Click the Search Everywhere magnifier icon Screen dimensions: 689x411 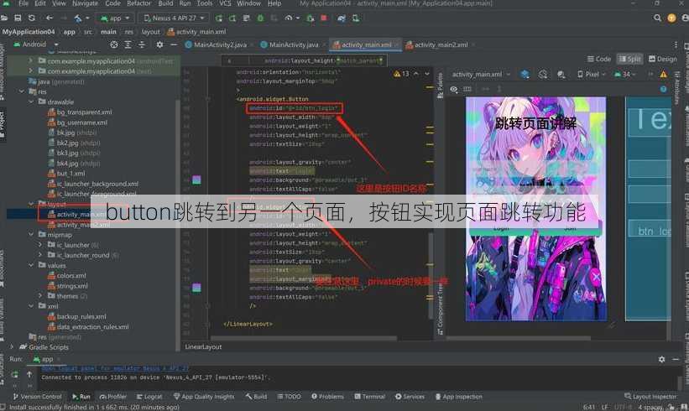coord(657,18)
